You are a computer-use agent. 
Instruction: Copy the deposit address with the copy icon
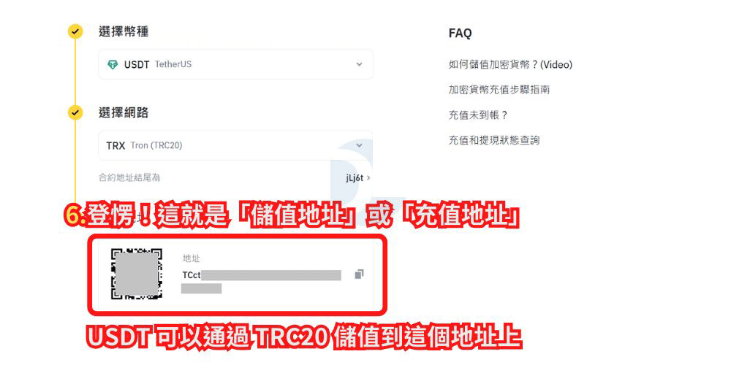(x=359, y=274)
